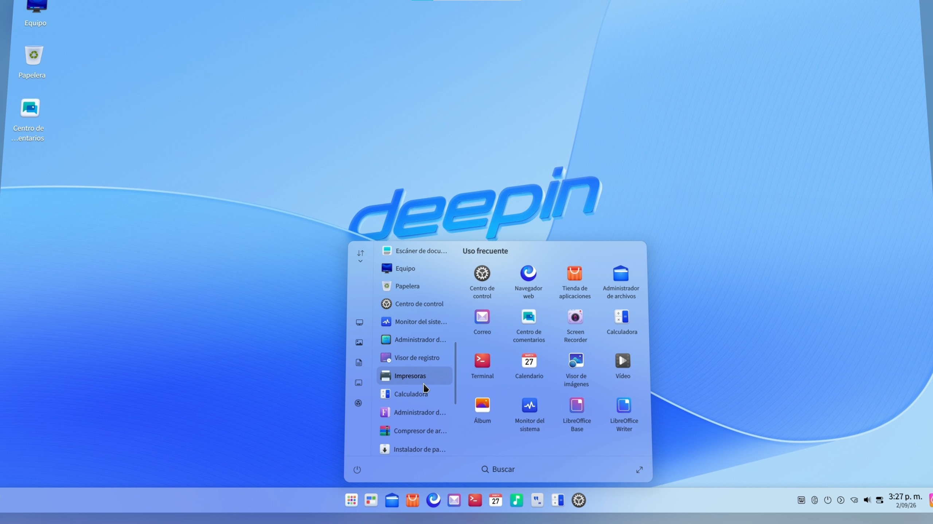Viewport: 933px width, 524px height.
Task: Click the power tray icon
Action: point(828,500)
